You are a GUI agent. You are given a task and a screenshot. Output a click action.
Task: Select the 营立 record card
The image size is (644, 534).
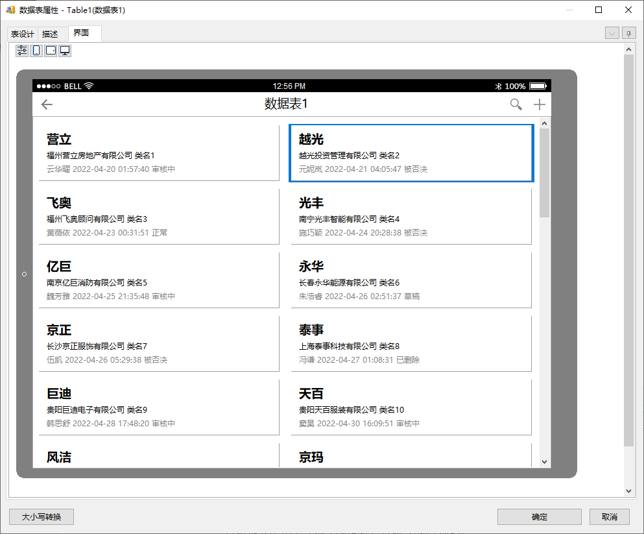pyautogui.click(x=159, y=153)
